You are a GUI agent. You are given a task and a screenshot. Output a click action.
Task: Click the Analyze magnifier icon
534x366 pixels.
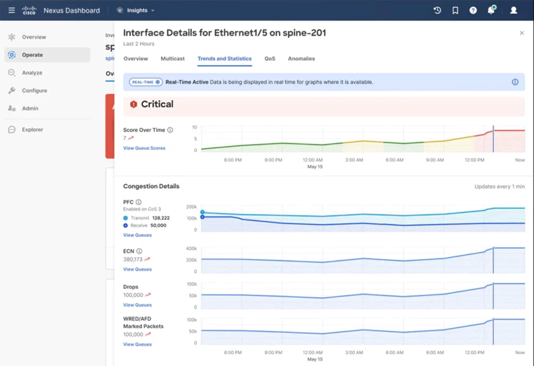point(11,72)
